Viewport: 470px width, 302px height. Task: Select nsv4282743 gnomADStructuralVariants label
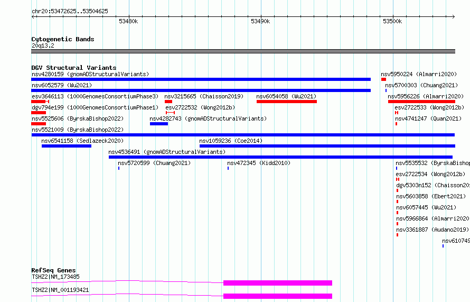pyautogui.click(x=208, y=118)
